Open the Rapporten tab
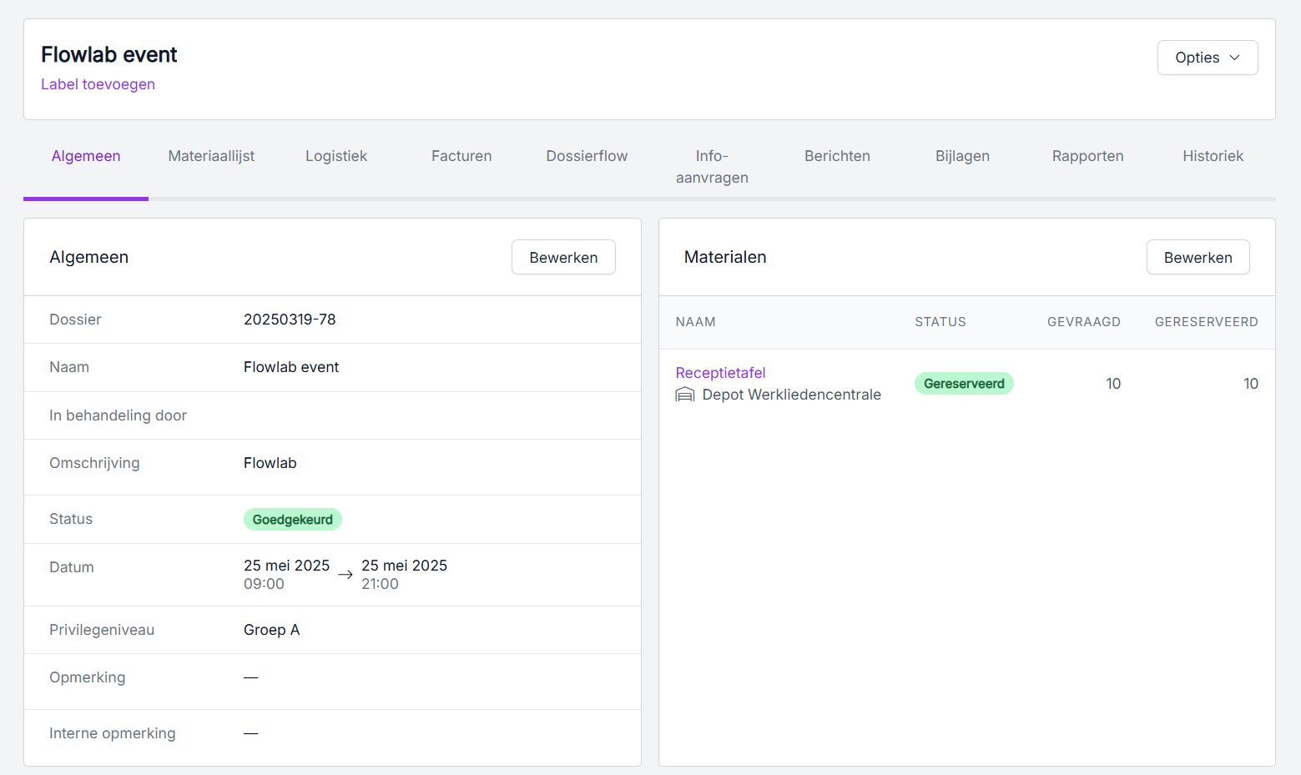 click(x=1087, y=156)
